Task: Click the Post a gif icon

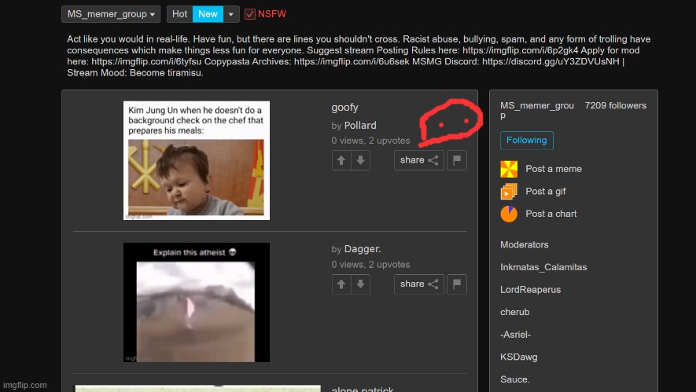Action: coord(509,192)
